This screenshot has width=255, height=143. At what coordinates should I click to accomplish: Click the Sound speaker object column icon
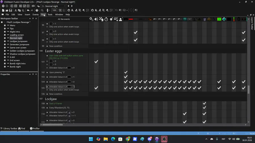(x=96, y=19)
